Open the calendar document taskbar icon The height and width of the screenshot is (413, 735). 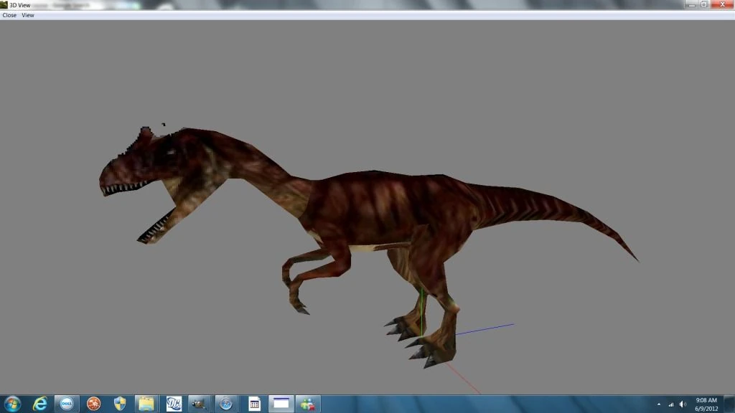coord(254,404)
